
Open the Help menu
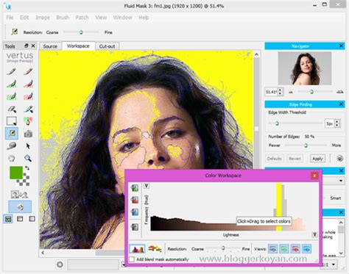pos(144,18)
